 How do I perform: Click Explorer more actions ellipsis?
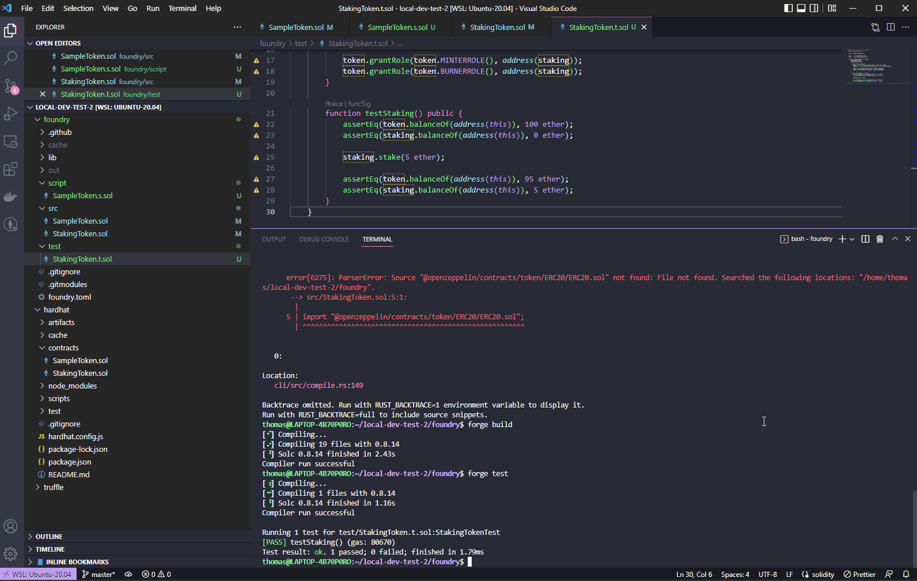point(237,27)
